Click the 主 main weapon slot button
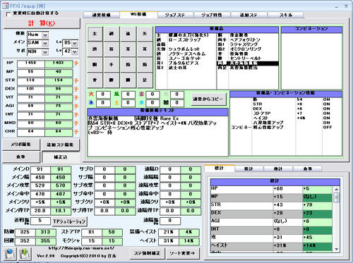This screenshot has width=353, height=263. coord(95,34)
